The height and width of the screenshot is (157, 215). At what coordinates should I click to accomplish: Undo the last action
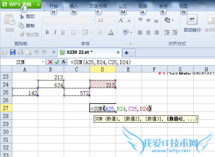tap(37, 52)
